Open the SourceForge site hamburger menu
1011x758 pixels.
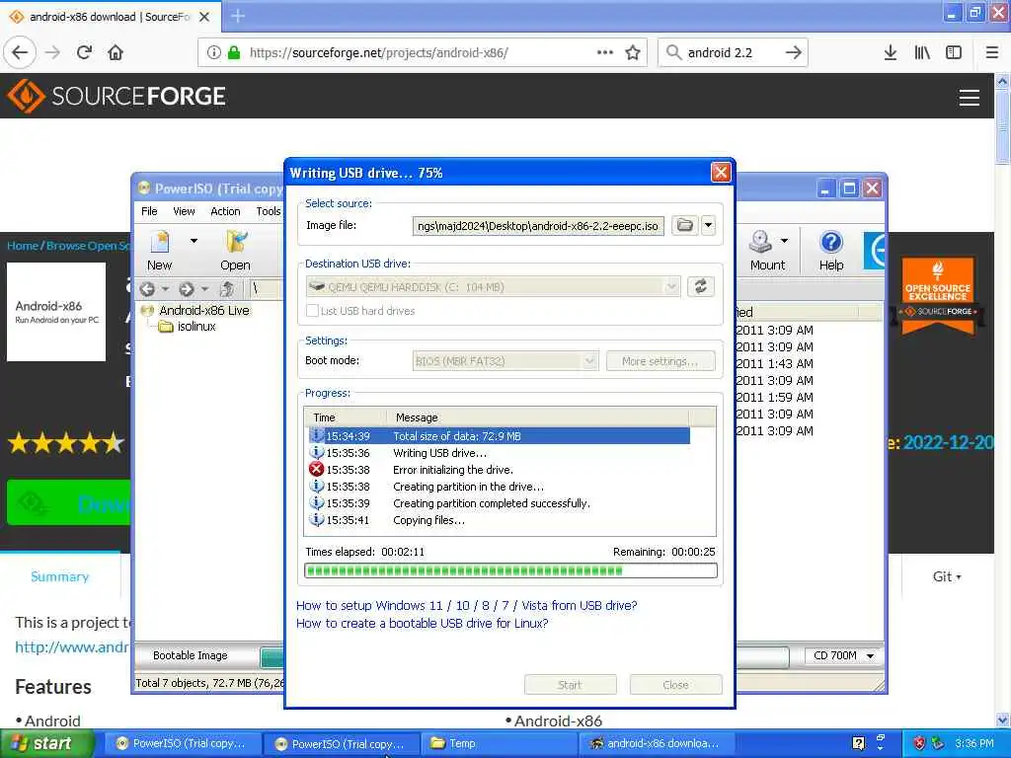click(970, 98)
